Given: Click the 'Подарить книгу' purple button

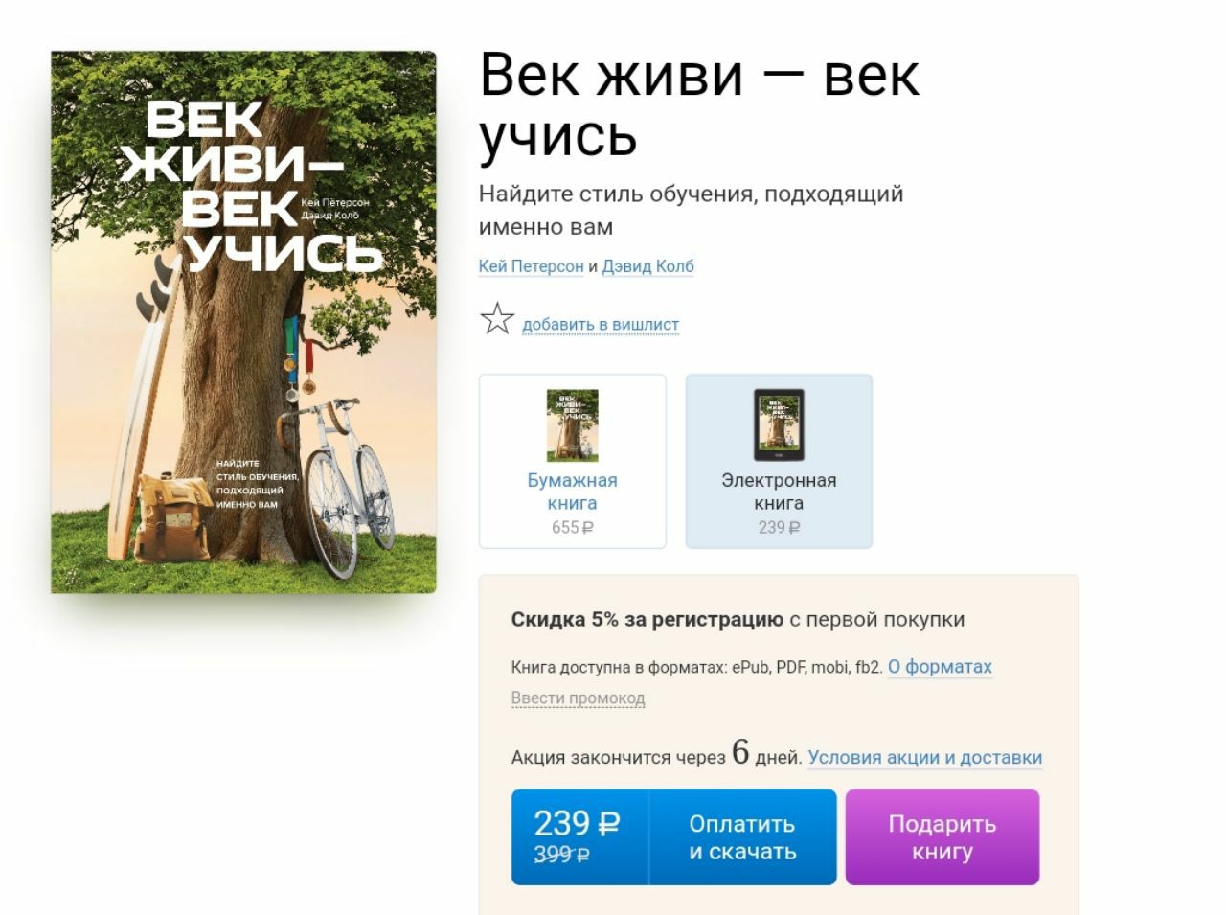Looking at the screenshot, I should [x=942, y=837].
